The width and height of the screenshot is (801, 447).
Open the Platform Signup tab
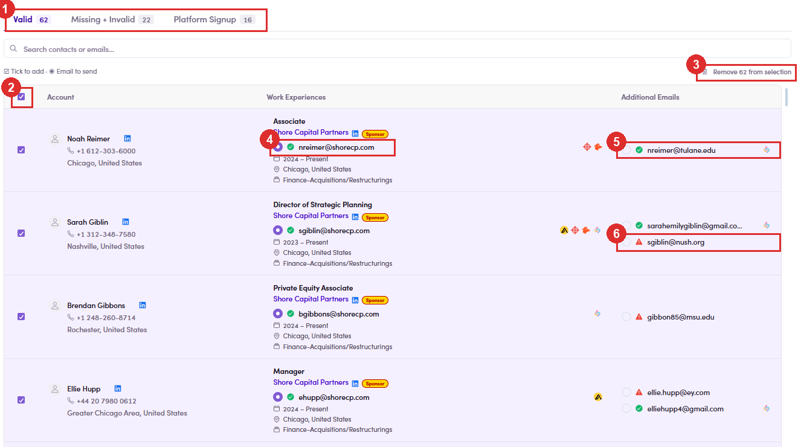pyautogui.click(x=214, y=19)
